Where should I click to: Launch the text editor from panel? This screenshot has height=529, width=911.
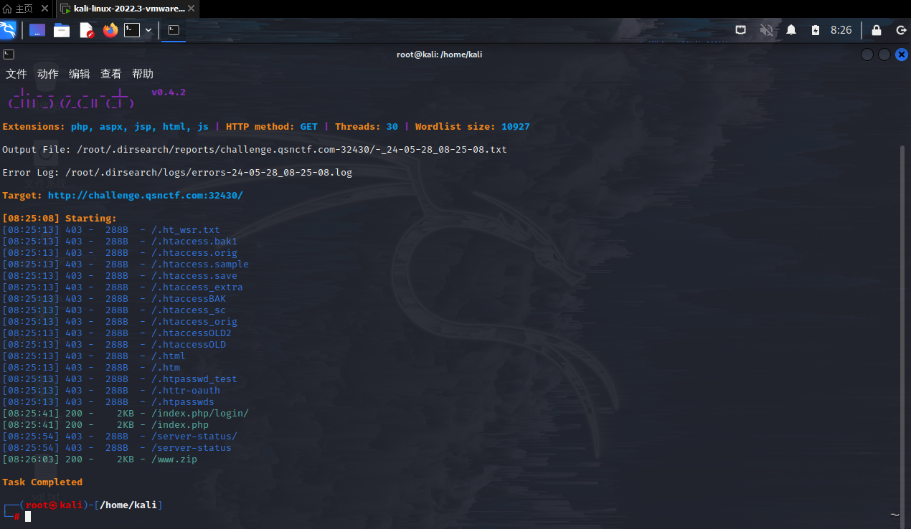86,30
